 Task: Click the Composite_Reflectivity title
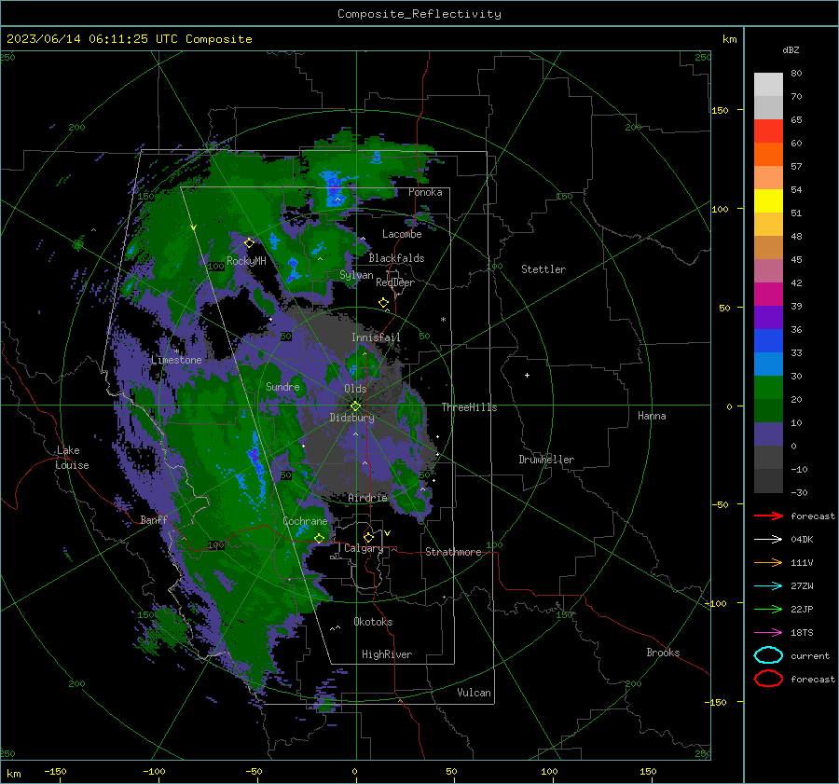[x=419, y=14]
